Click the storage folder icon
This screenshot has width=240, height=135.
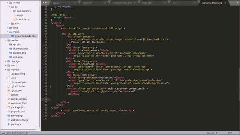pos(9,61)
